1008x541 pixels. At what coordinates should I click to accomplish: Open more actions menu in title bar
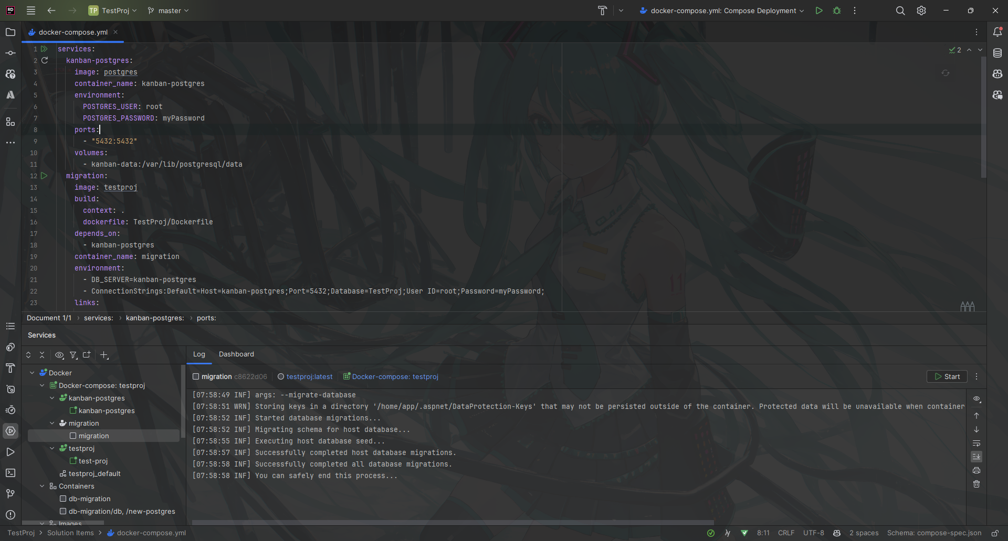click(855, 10)
